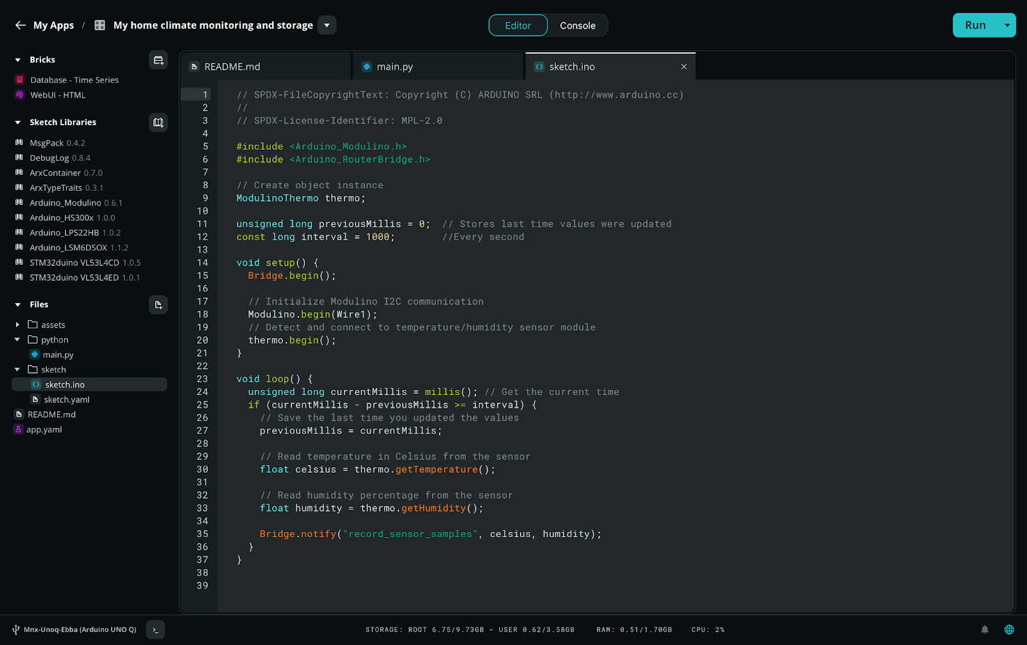Click the MsgPack library book icon
Image resolution: width=1027 pixels, height=645 pixels.
pos(19,142)
